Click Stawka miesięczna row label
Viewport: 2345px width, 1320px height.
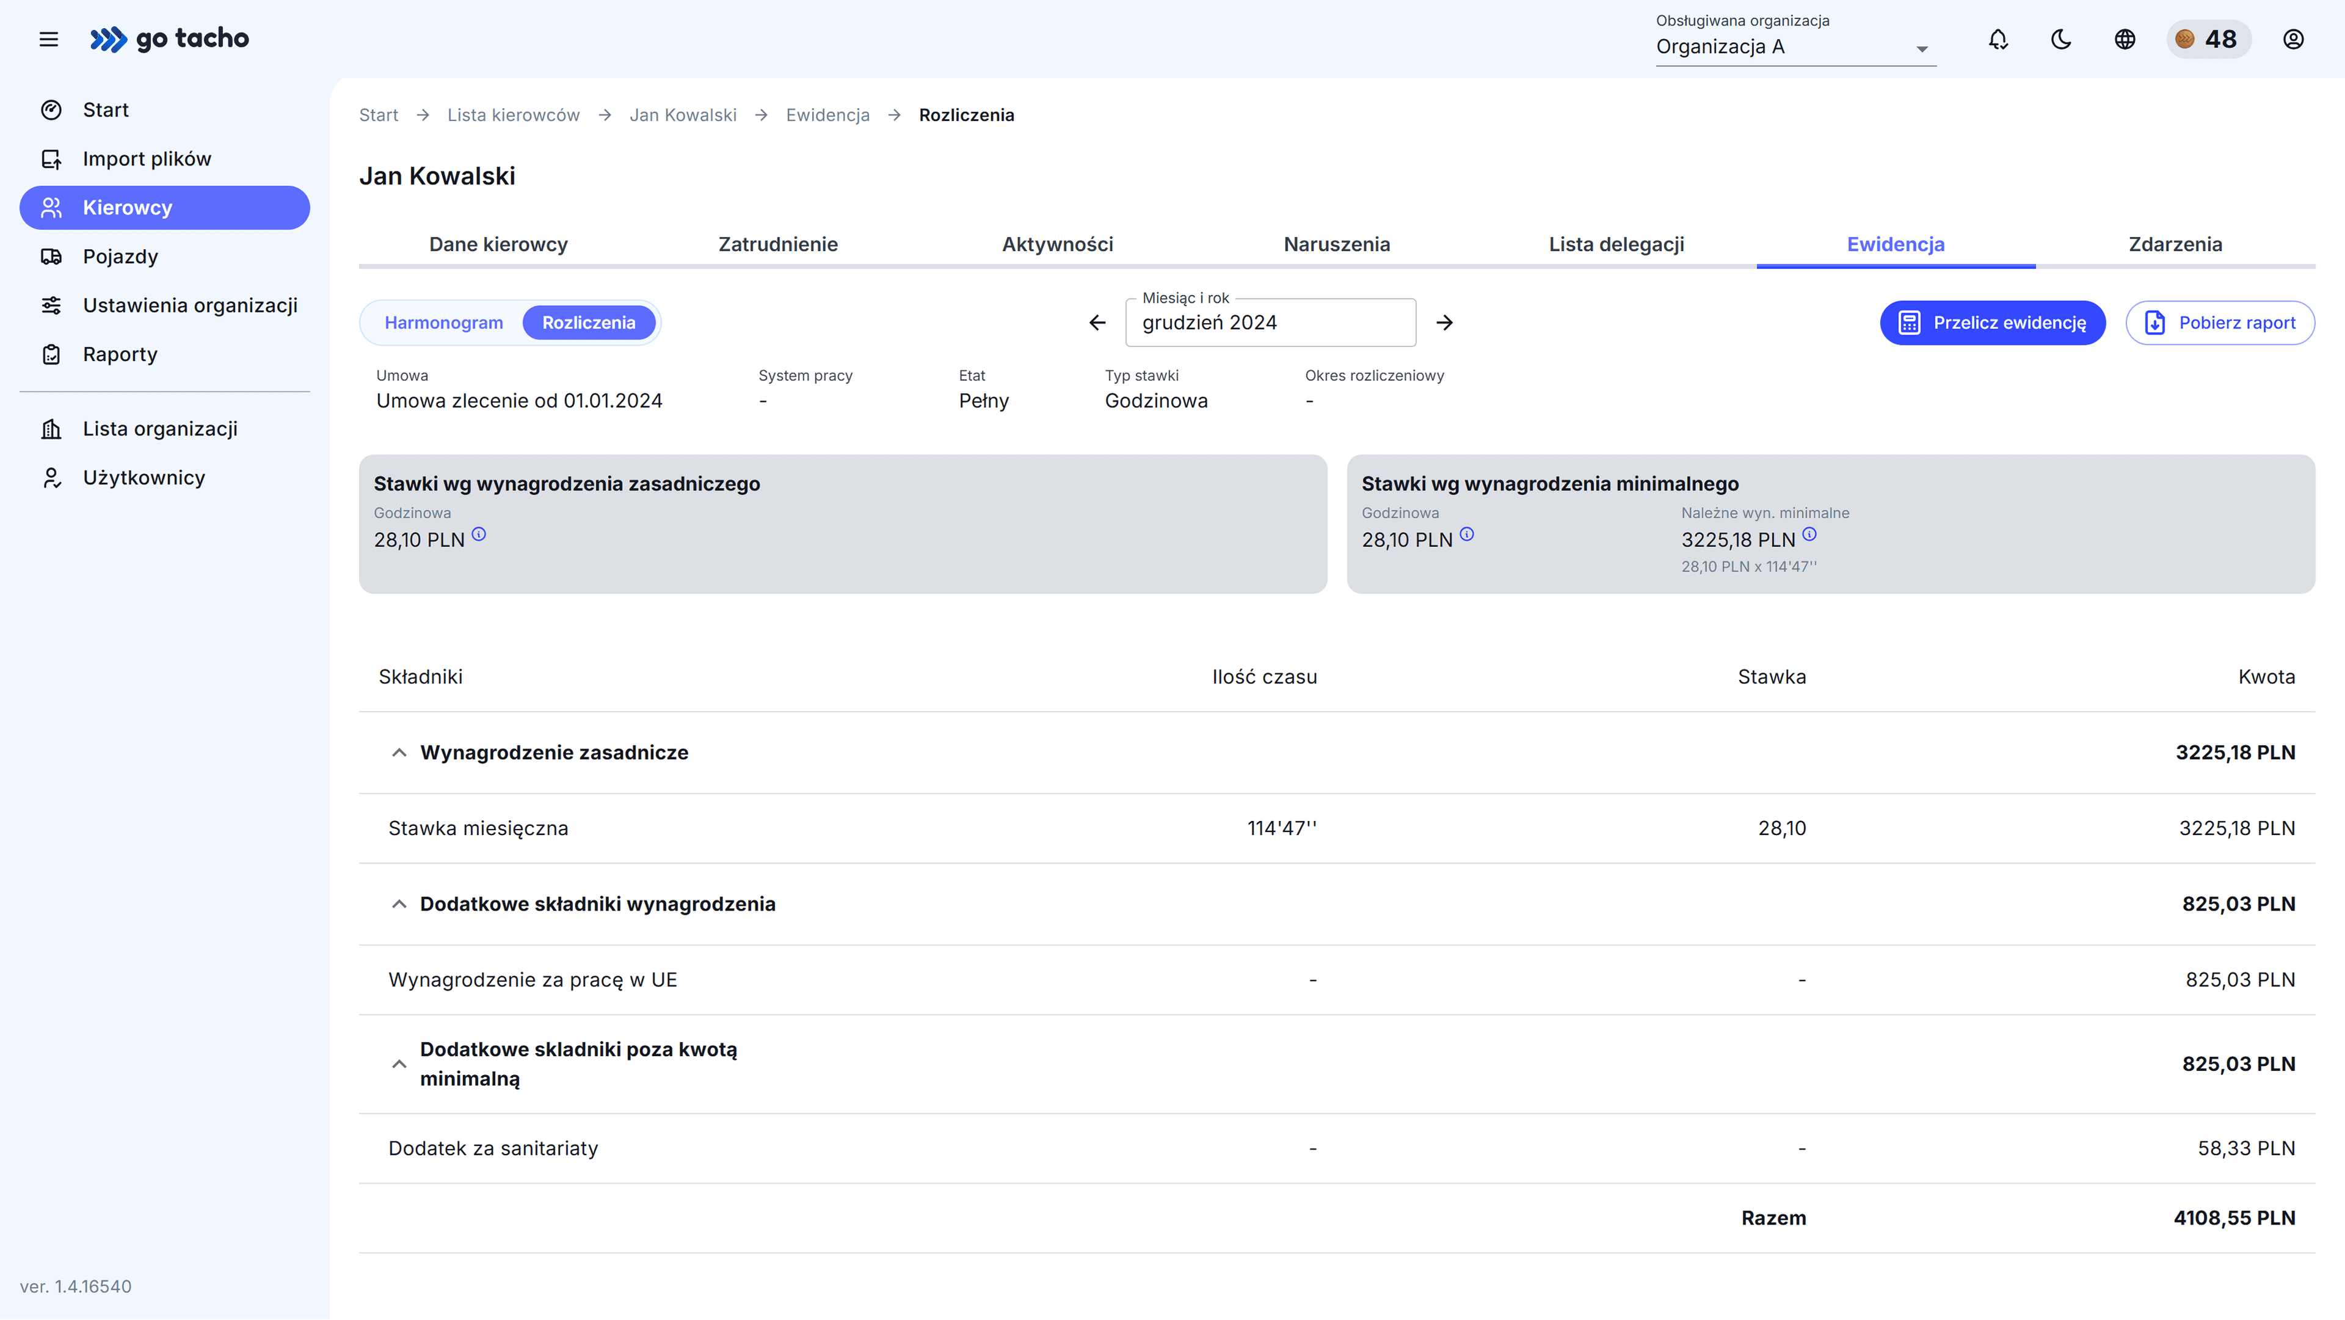click(x=478, y=828)
